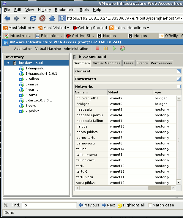Expand the Datastores section
The image size is (183, 218).
coord(179,79)
